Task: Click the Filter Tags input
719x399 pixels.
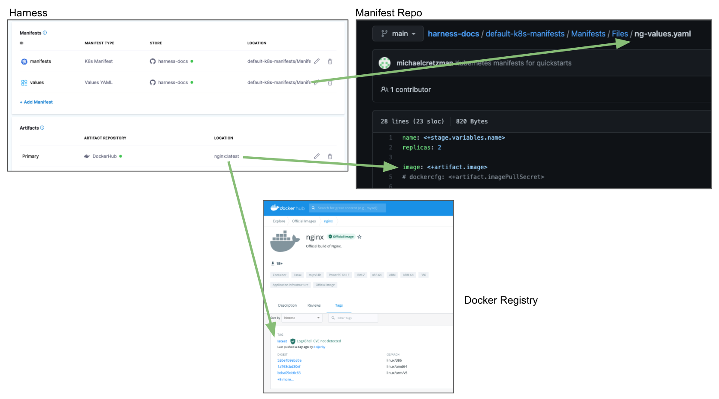Action: click(x=353, y=318)
